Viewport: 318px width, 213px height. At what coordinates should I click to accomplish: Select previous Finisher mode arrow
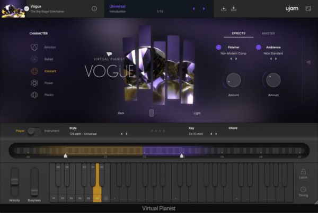[231, 59]
